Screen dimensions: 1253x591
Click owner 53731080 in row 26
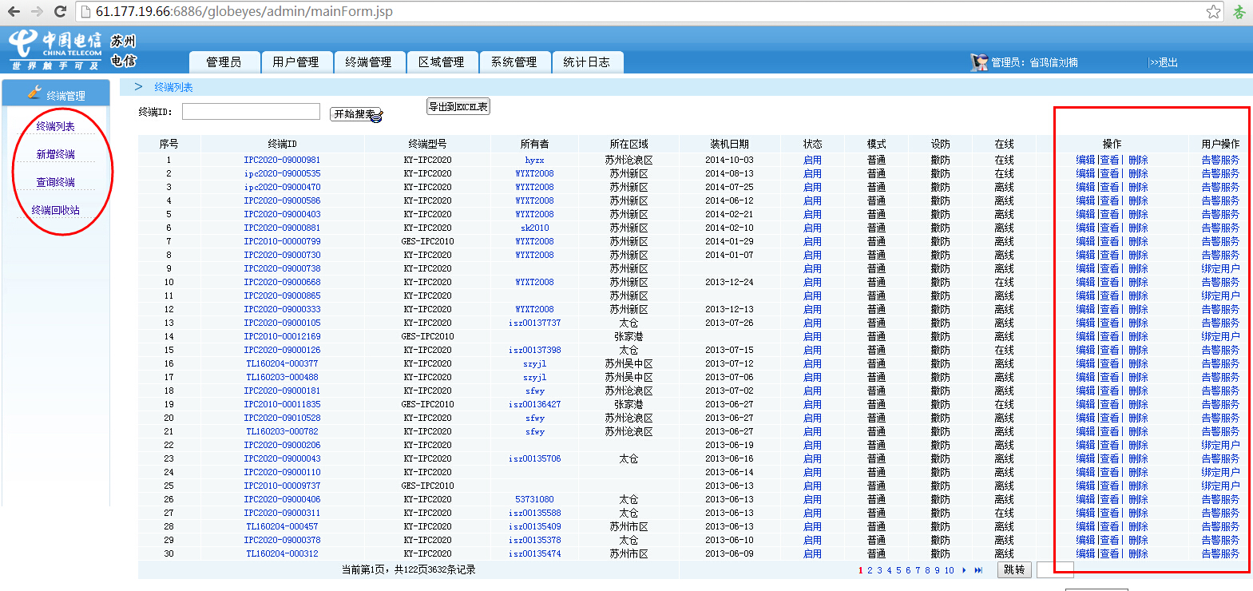point(534,499)
